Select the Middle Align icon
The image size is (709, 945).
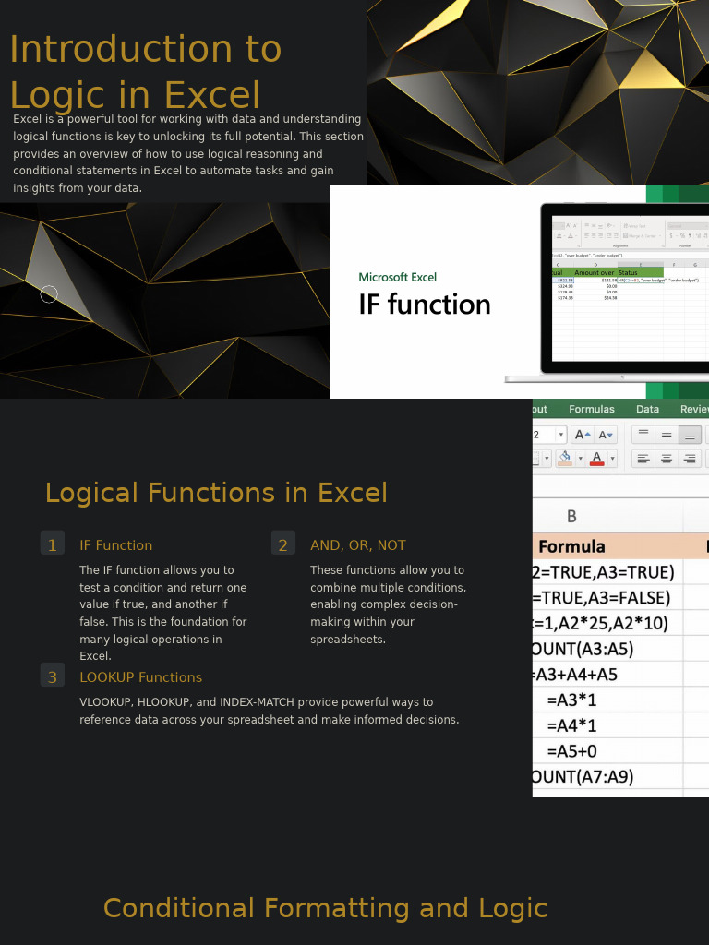(667, 435)
